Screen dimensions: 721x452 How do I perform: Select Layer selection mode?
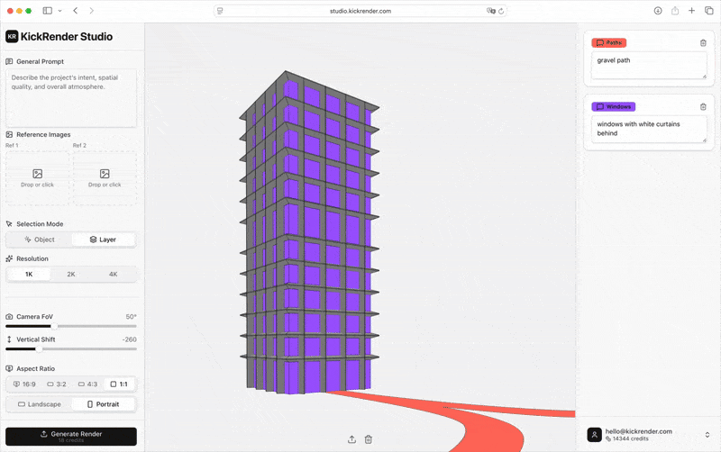pyautogui.click(x=103, y=240)
